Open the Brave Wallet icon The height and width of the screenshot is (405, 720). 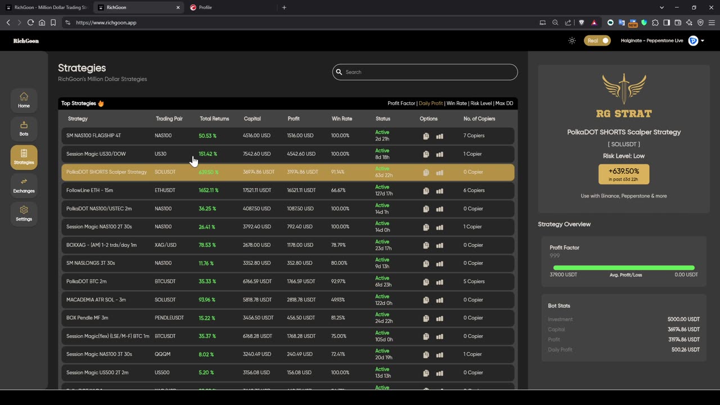(x=678, y=22)
